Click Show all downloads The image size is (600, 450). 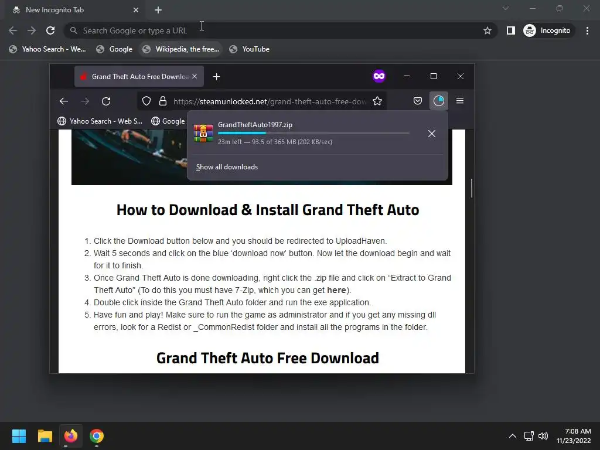pos(227,167)
